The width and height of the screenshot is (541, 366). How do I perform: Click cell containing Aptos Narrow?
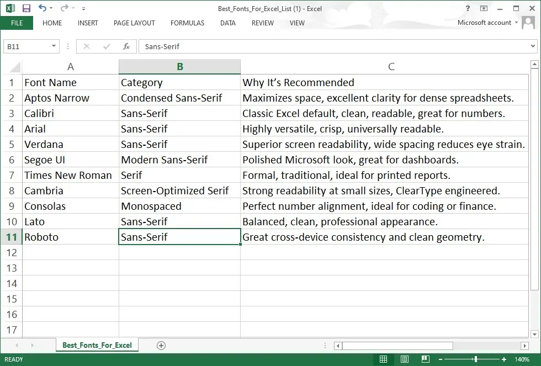click(x=71, y=98)
